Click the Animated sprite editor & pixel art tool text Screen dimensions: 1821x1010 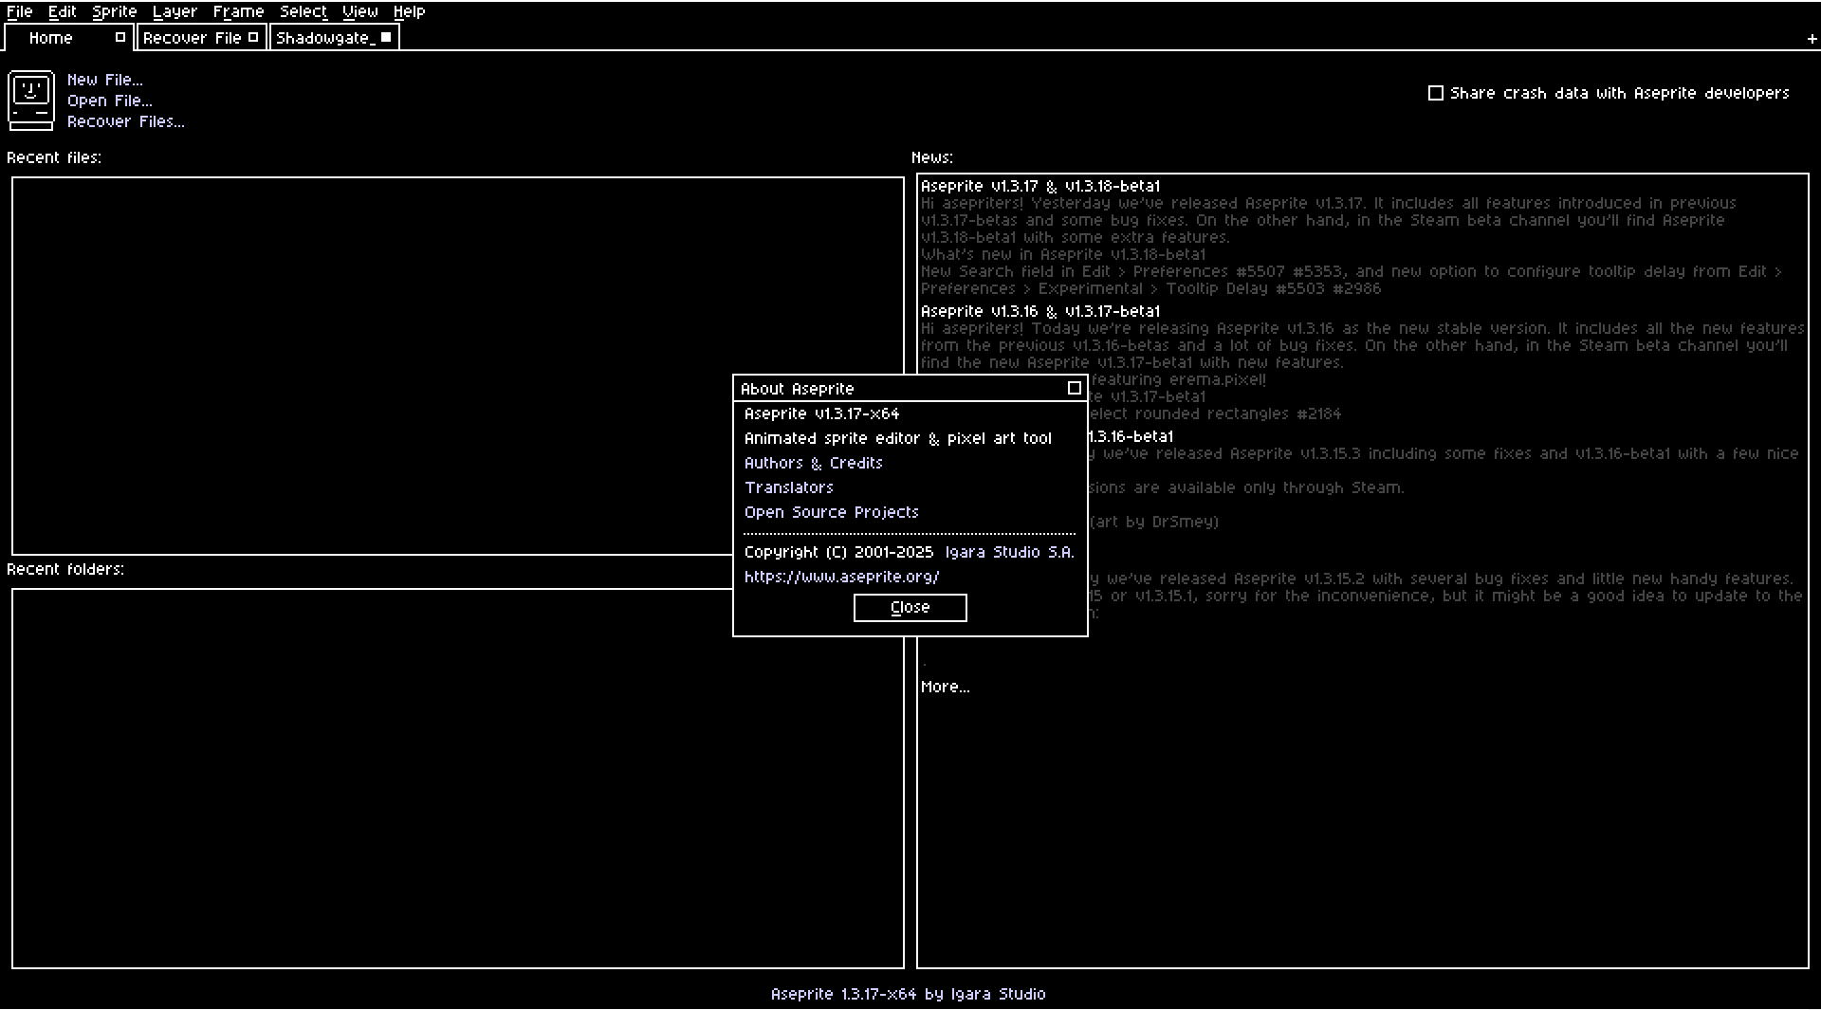click(x=898, y=438)
